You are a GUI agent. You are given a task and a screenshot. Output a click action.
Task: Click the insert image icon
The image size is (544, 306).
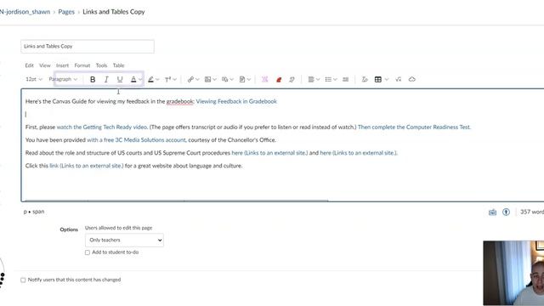207,79
